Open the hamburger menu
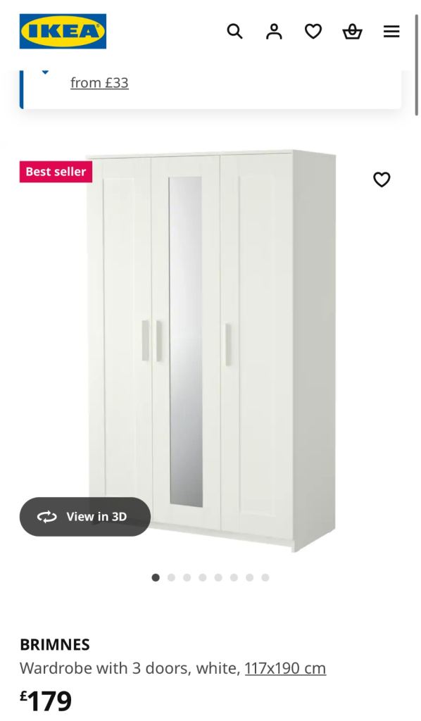The height and width of the screenshot is (721, 421). coord(391,31)
